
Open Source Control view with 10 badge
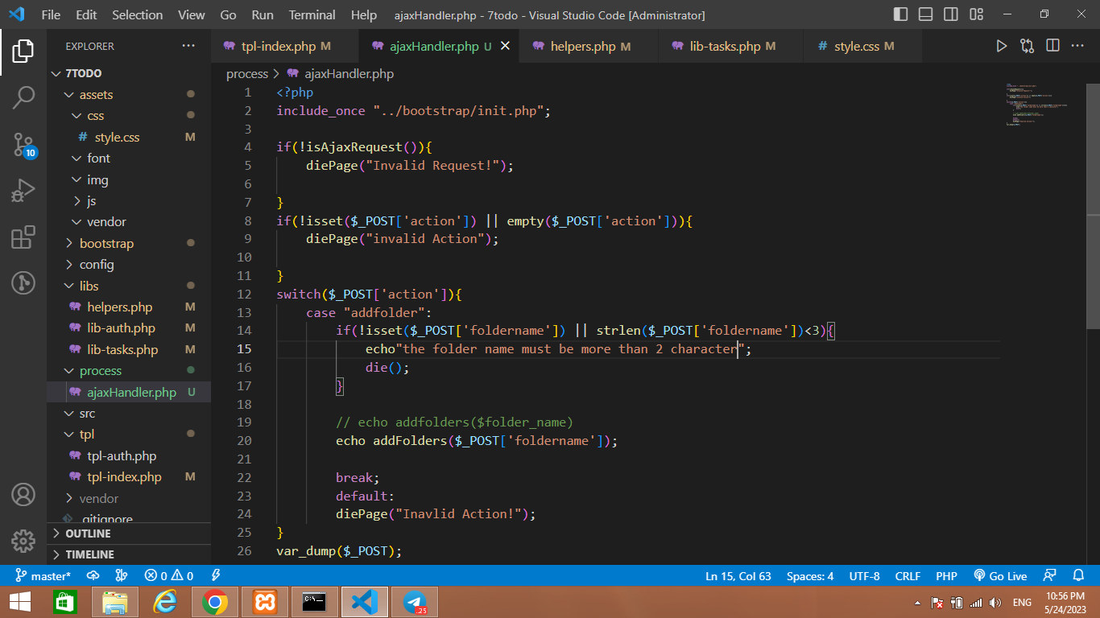tap(23, 145)
